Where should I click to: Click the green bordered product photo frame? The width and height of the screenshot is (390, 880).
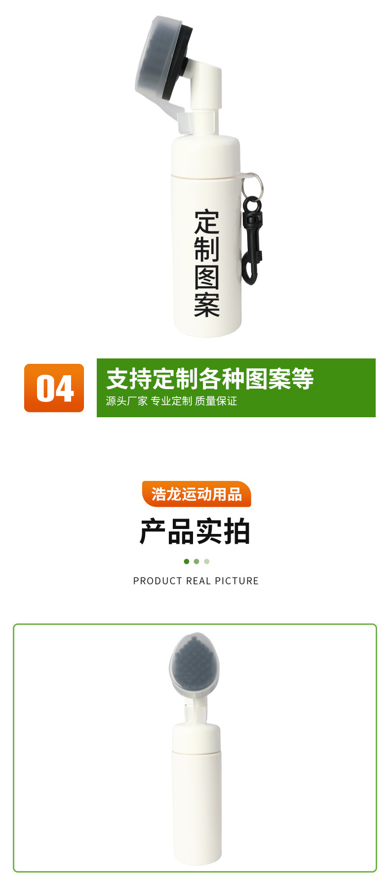195,748
